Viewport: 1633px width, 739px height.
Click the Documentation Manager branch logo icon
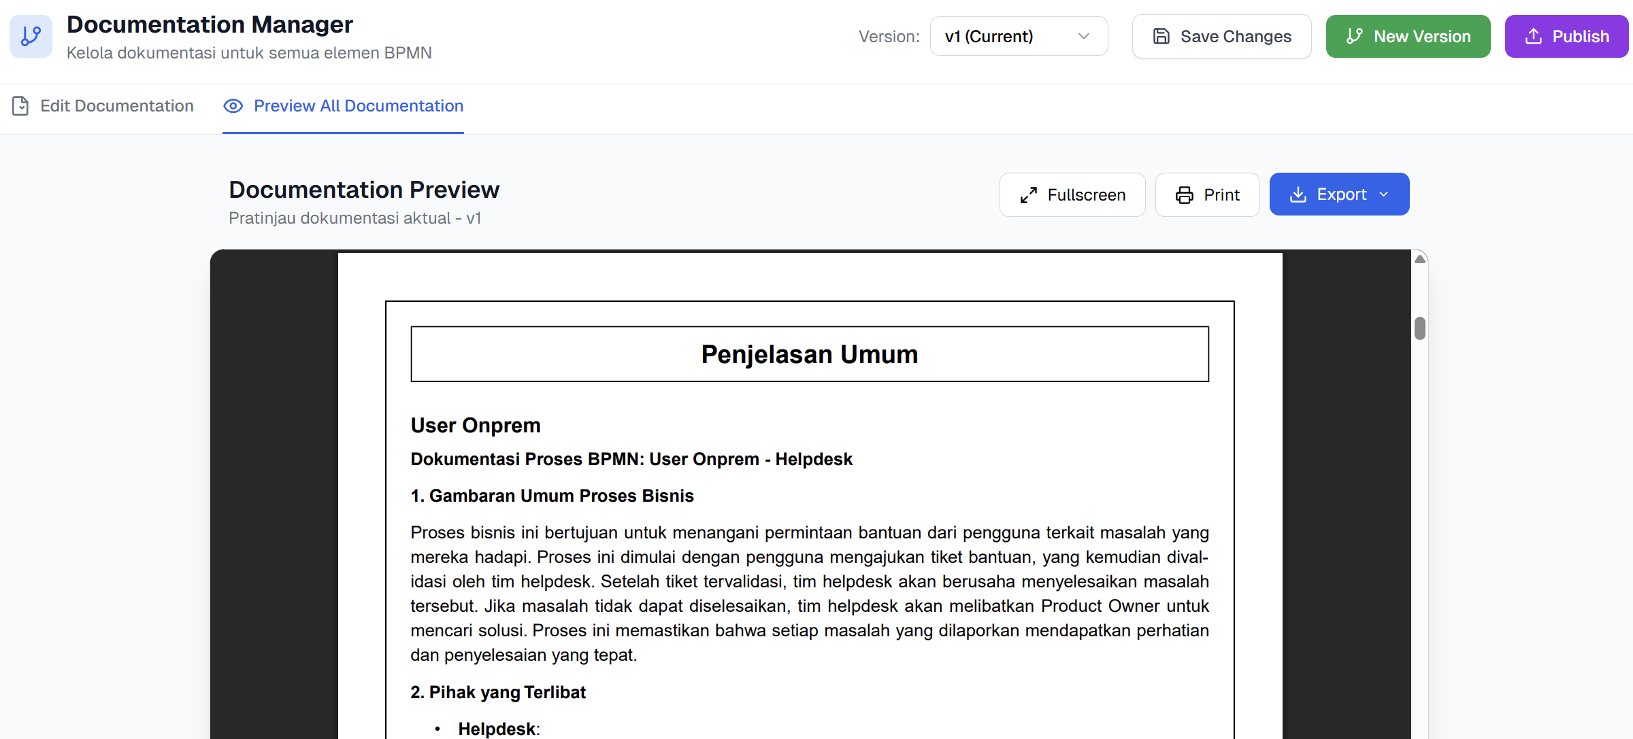pos(31,36)
